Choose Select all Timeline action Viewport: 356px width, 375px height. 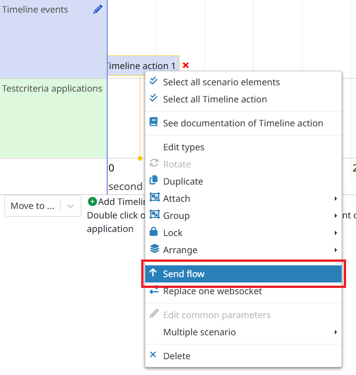pos(243,99)
